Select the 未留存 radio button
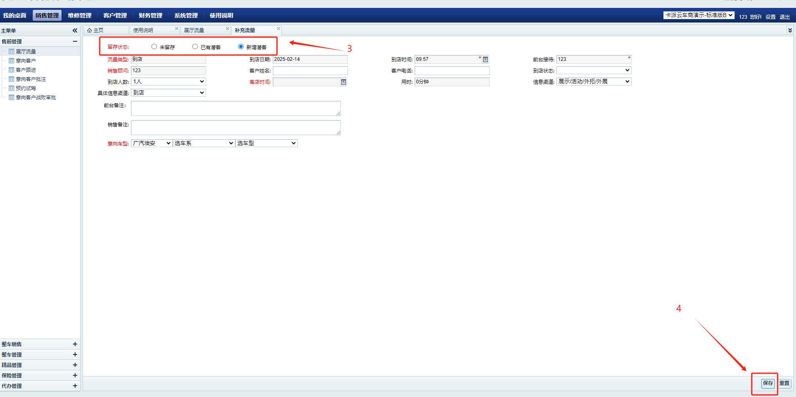Image resolution: width=796 pixels, height=397 pixels. 154,47
